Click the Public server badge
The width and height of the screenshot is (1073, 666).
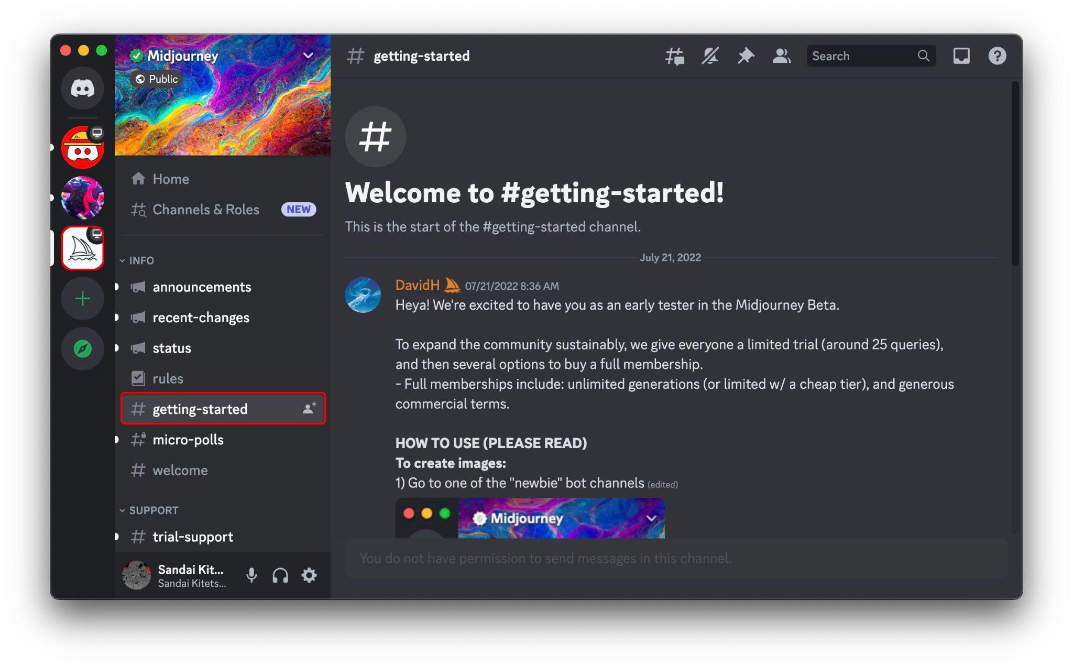pyautogui.click(x=156, y=79)
